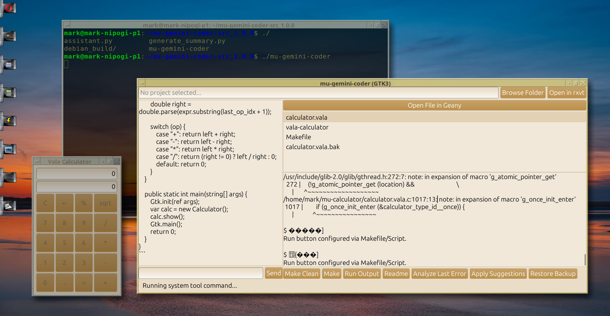Click Apply Suggestions
610x316 pixels.
(498, 274)
